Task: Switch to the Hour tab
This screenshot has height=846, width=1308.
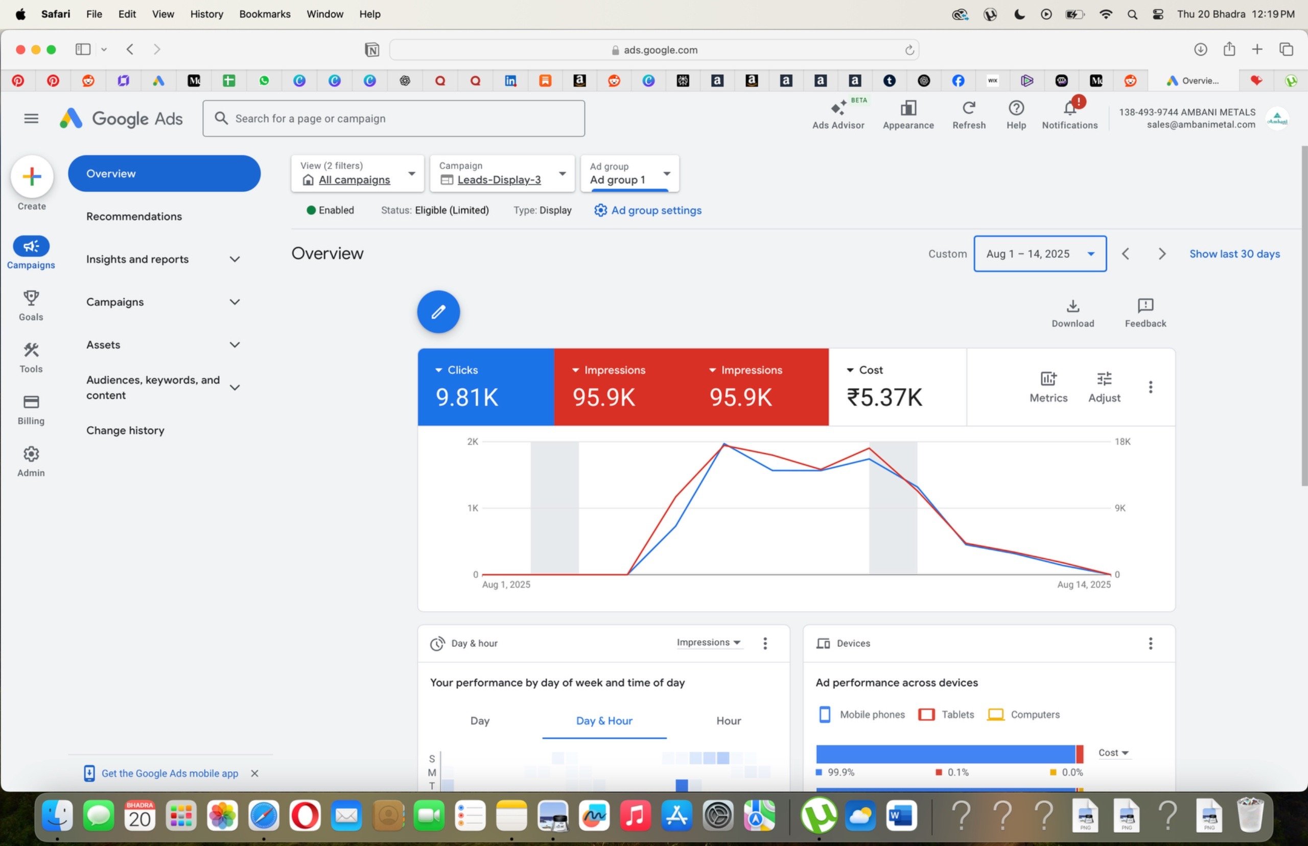Action: point(728,721)
